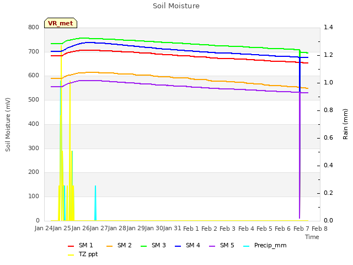Toggle SM 4 series in legend

pyautogui.click(x=188, y=245)
